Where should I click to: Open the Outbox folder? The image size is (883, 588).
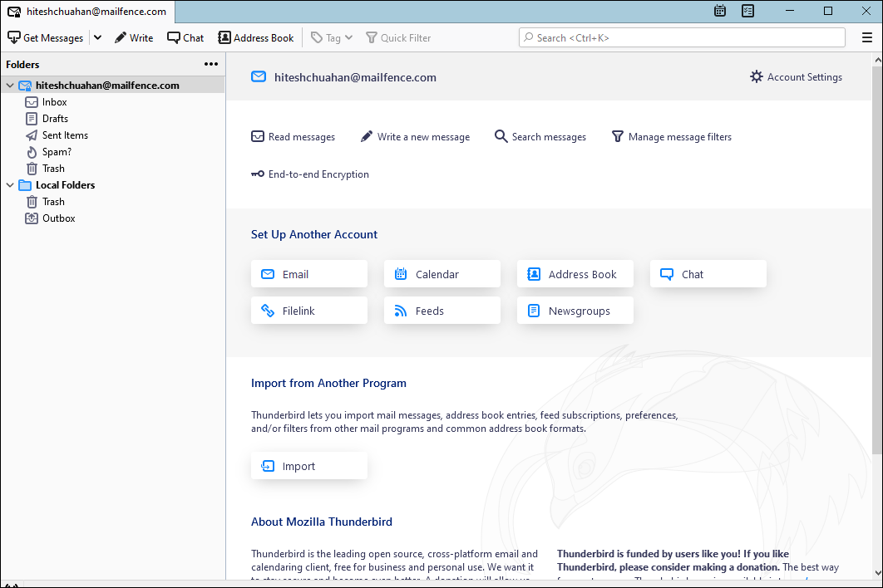(x=58, y=218)
